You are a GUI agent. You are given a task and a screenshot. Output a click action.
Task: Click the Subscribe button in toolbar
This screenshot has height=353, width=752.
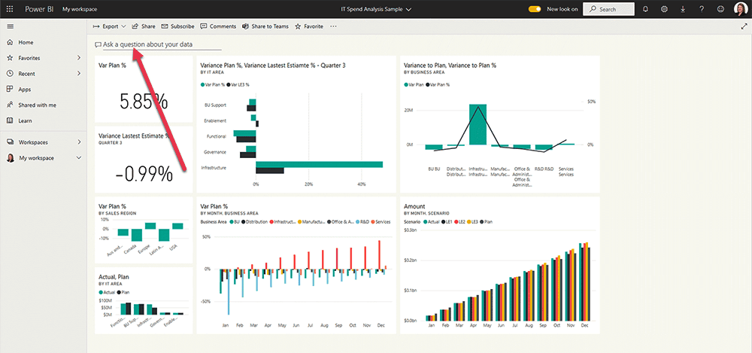point(177,26)
